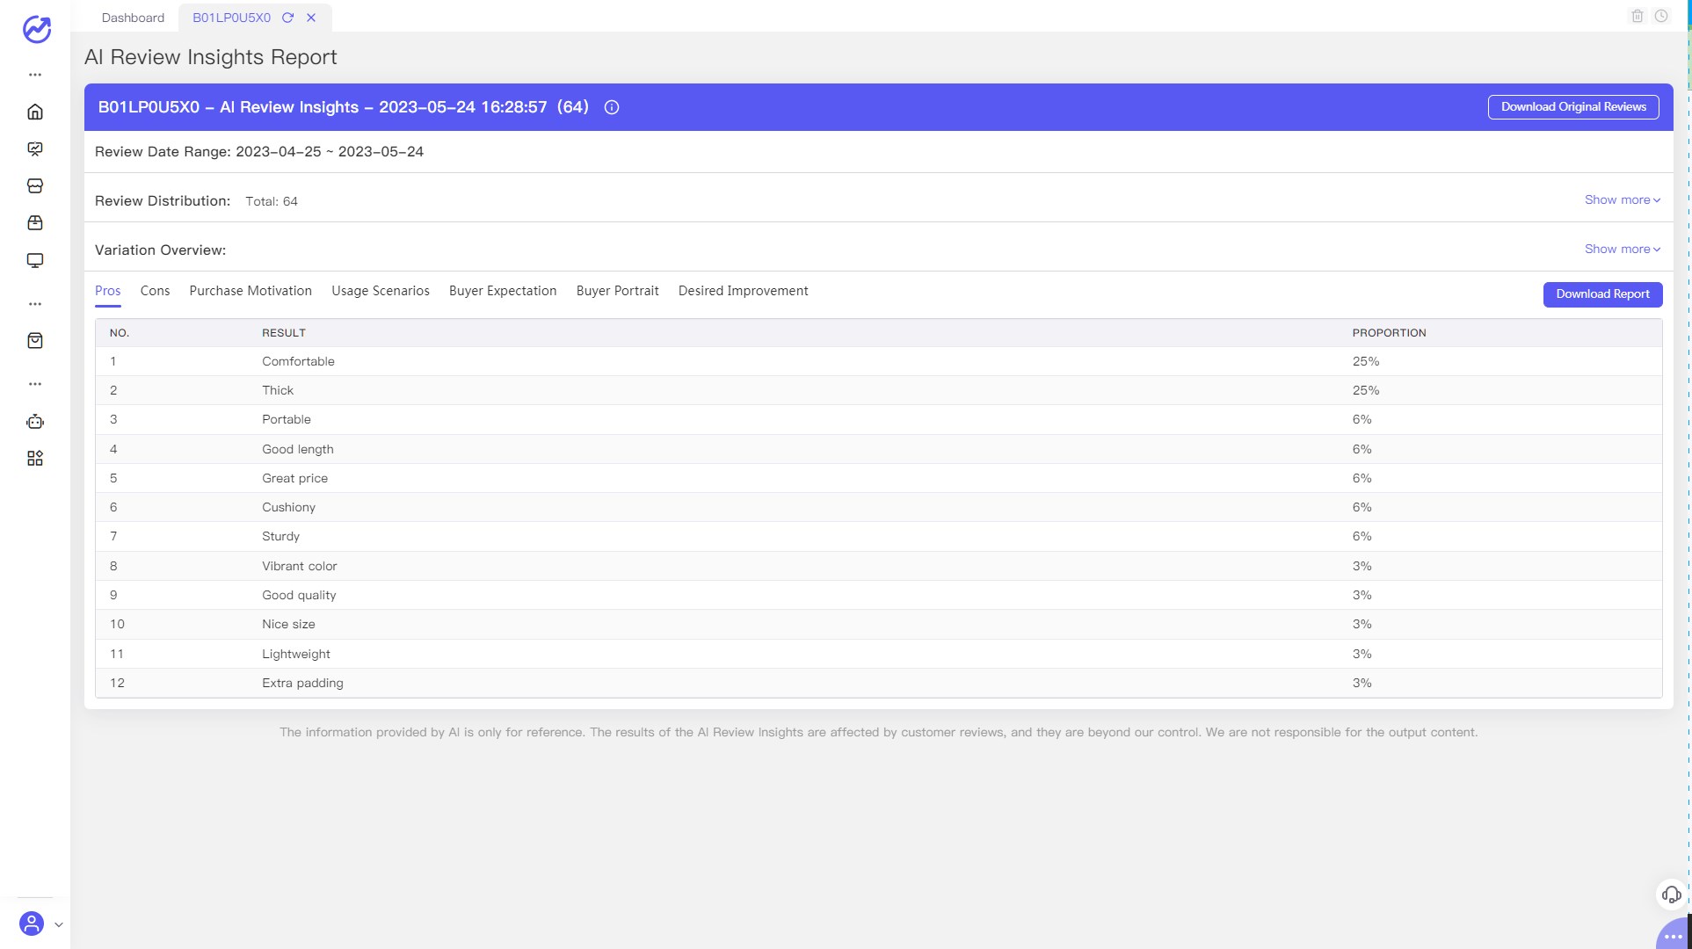Select the Nice size result row
Image resolution: width=1692 pixels, height=949 pixels.
(878, 624)
